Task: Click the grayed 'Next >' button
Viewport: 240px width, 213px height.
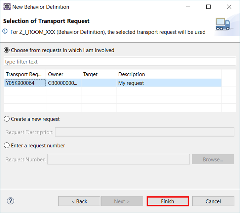Action: 122,201
